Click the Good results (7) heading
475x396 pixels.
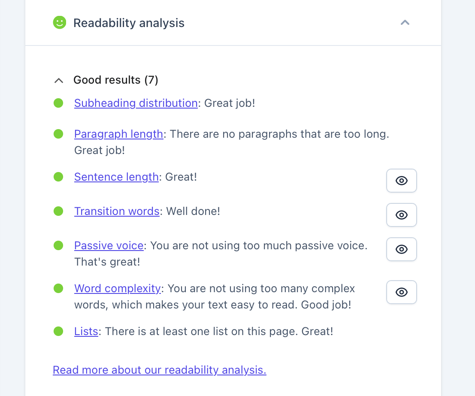click(116, 80)
